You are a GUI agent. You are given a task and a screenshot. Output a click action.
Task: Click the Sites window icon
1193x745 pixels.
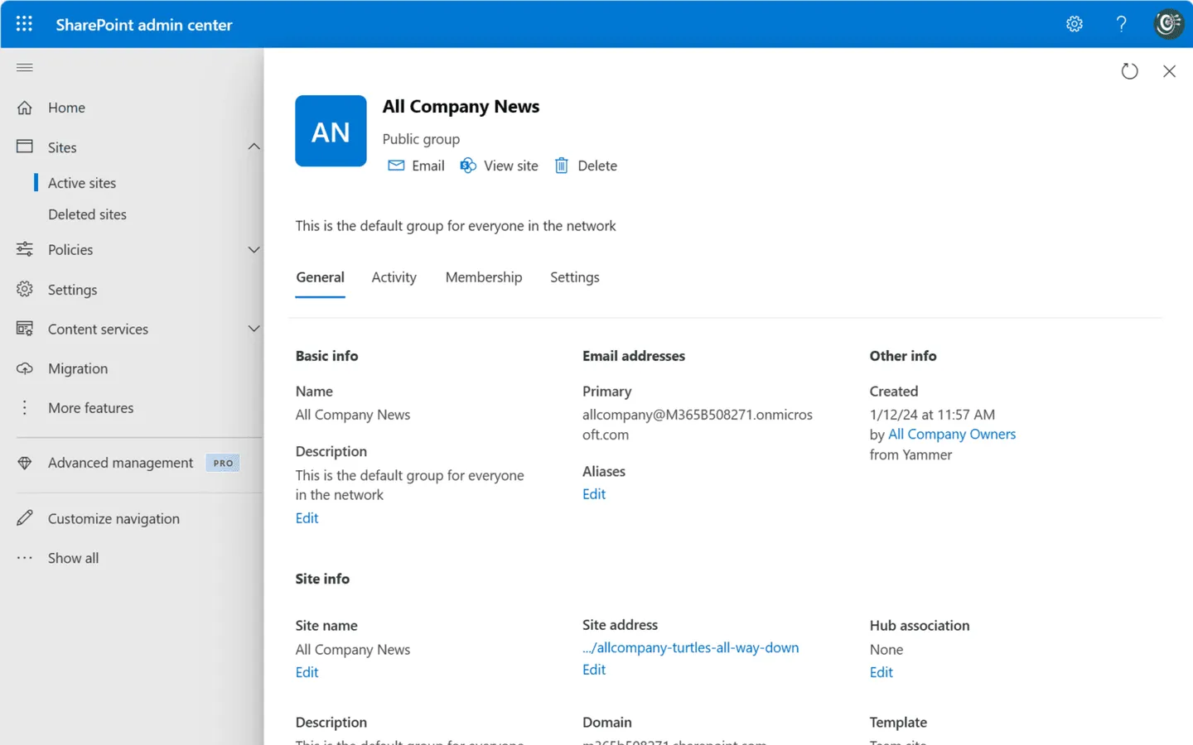25,147
